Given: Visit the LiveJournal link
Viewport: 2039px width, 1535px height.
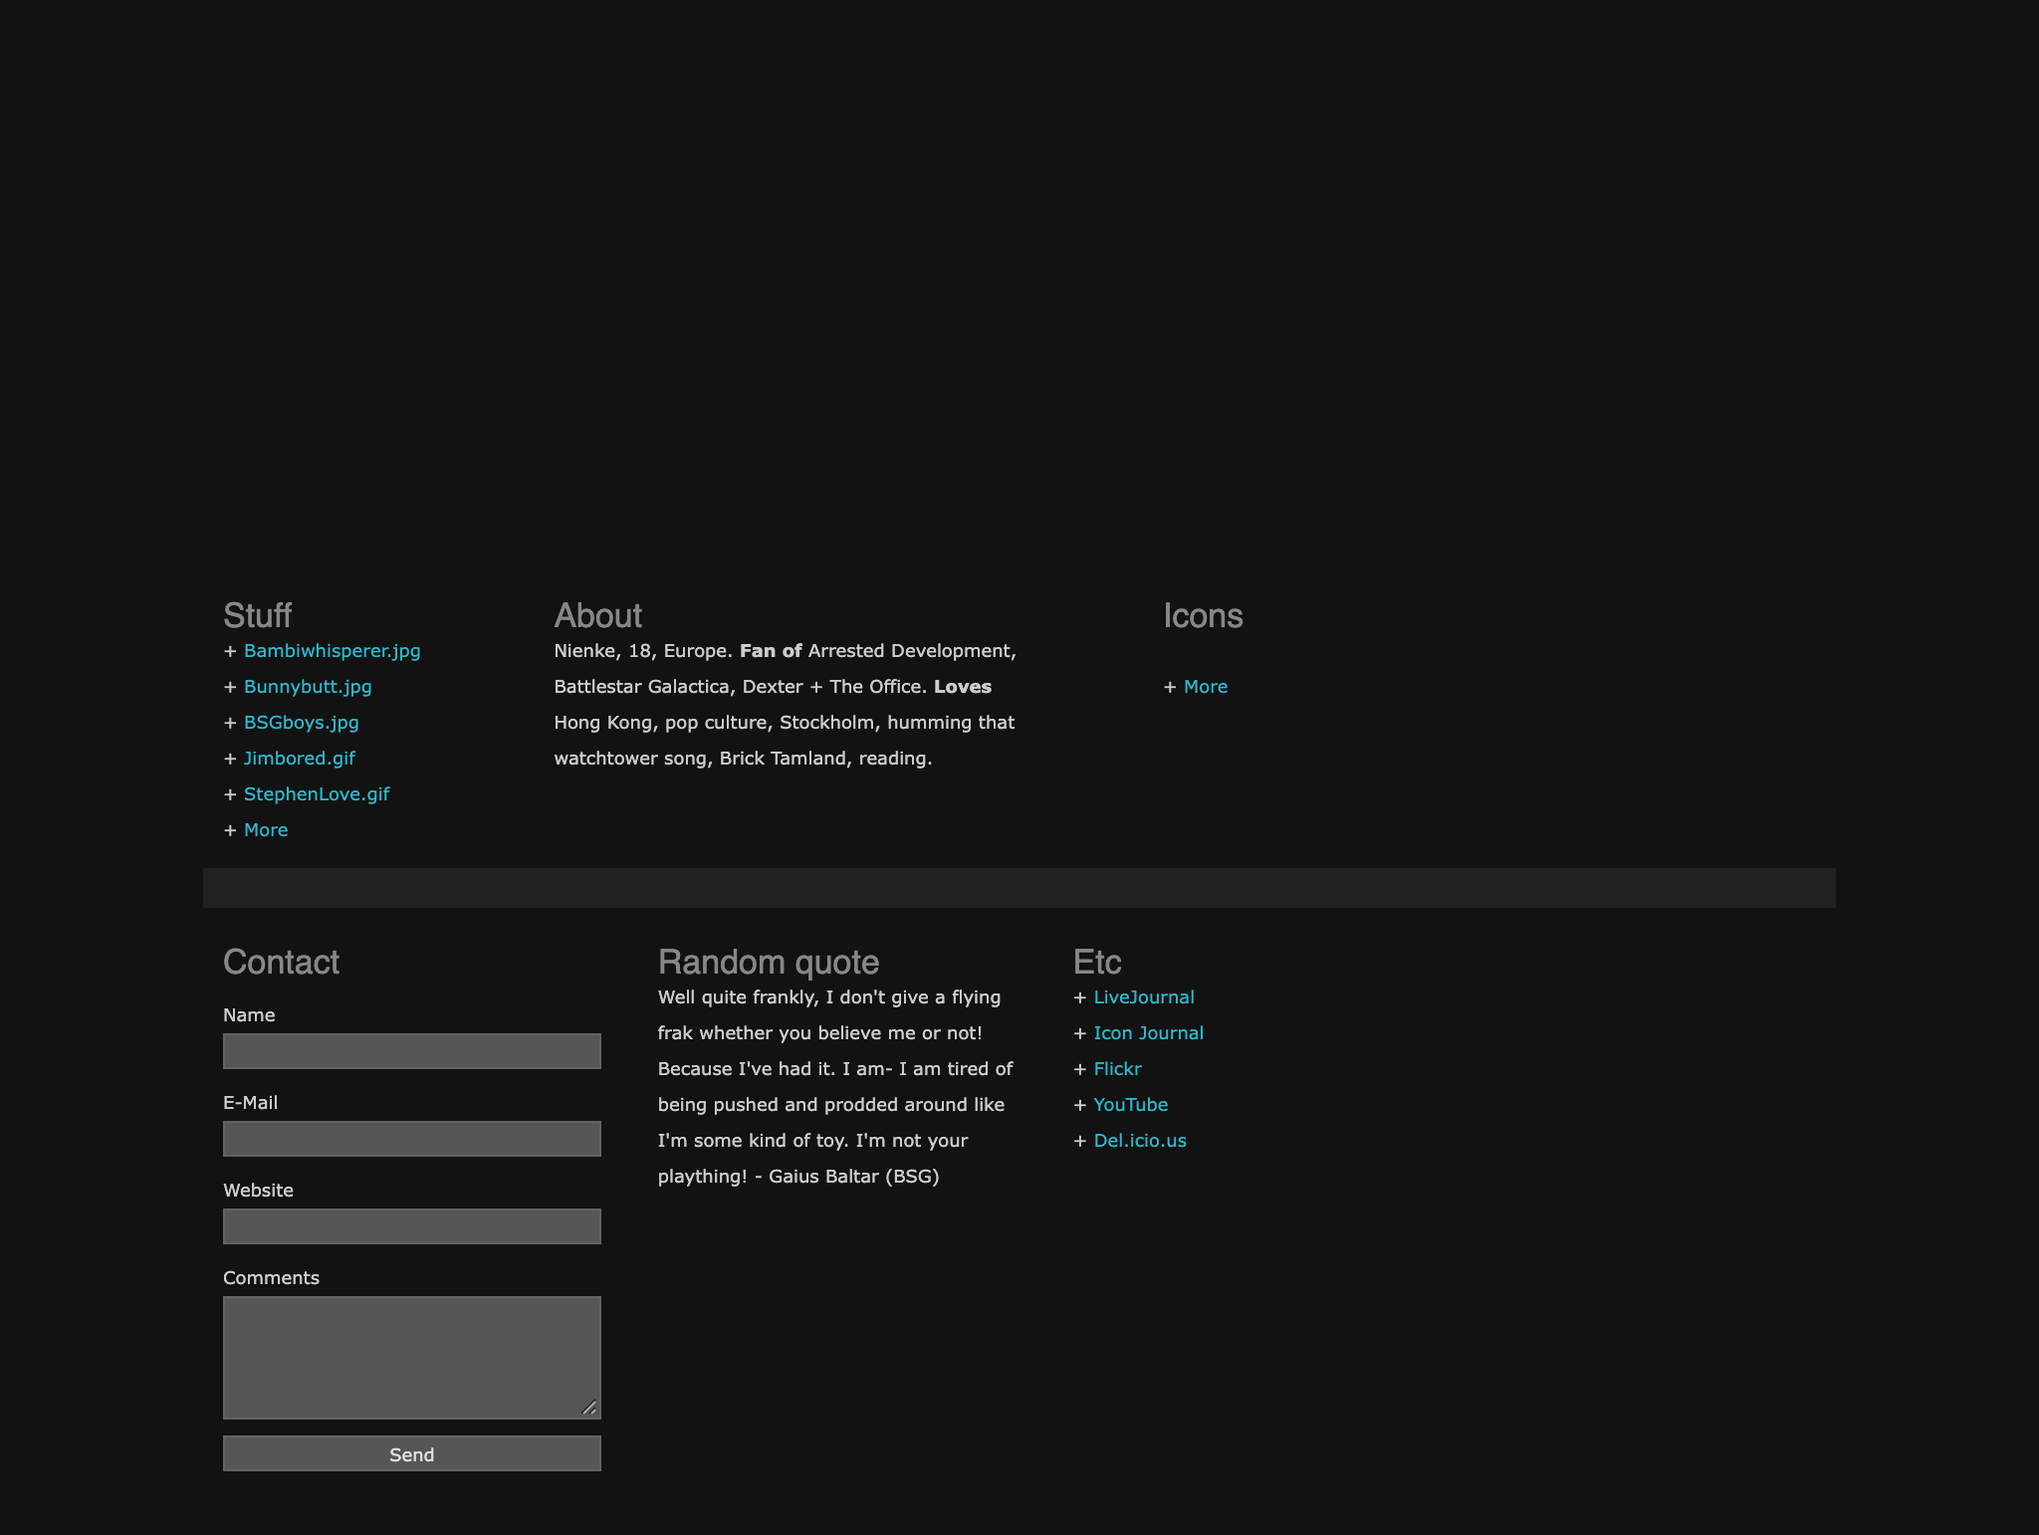Looking at the screenshot, I should [1144, 997].
